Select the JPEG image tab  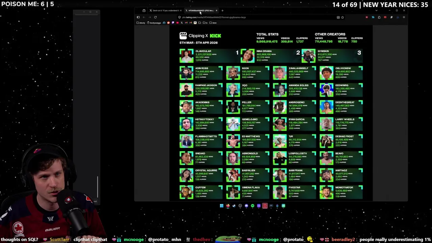[201, 10]
